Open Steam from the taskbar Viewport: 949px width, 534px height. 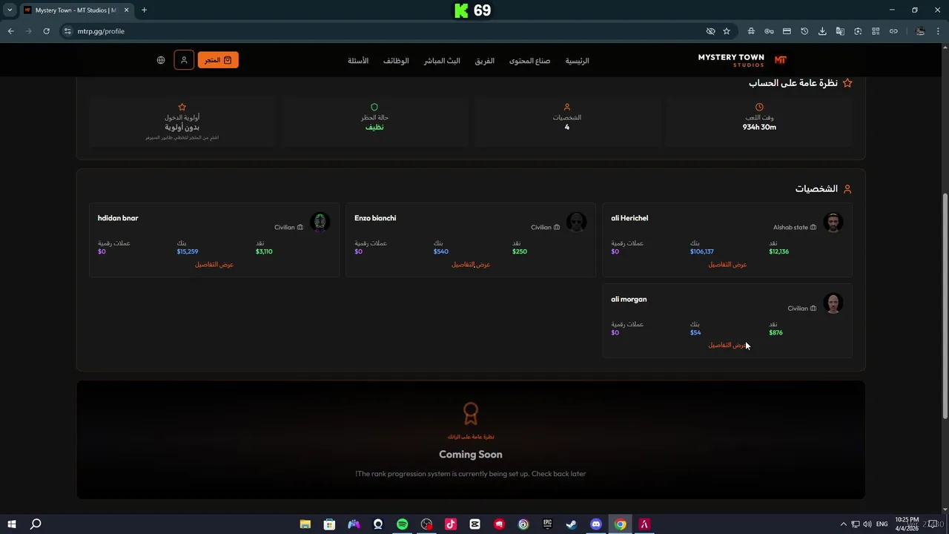[571, 524]
